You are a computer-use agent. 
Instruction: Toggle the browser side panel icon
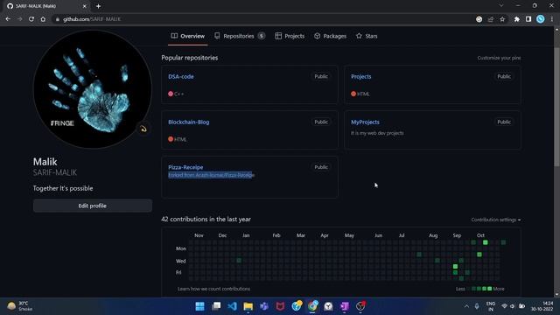click(x=528, y=19)
